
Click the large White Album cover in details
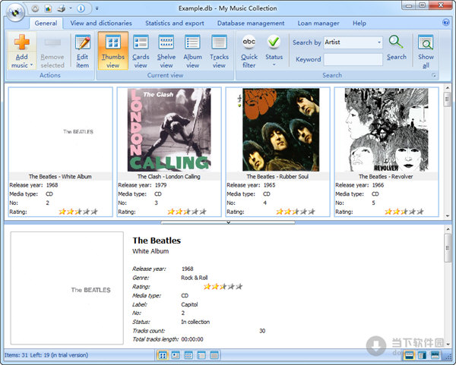tap(67, 288)
